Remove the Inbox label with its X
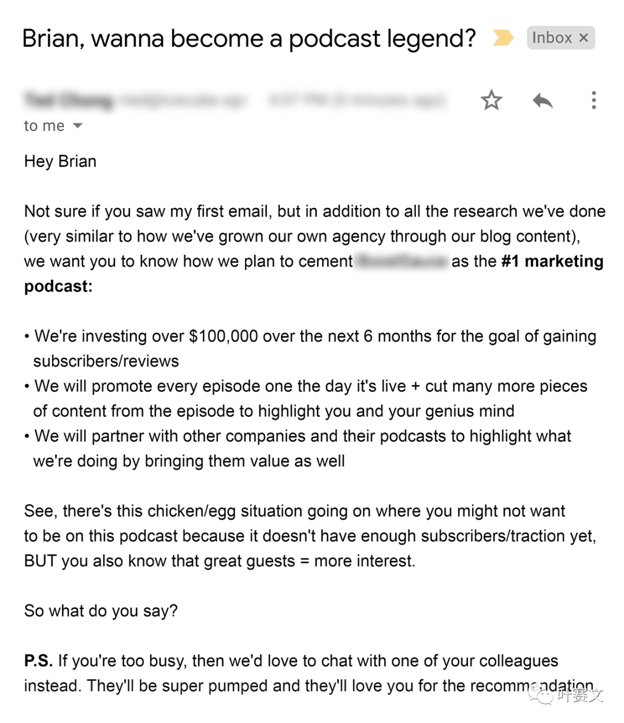This screenshot has height=723, width=624. pos(584,38)
